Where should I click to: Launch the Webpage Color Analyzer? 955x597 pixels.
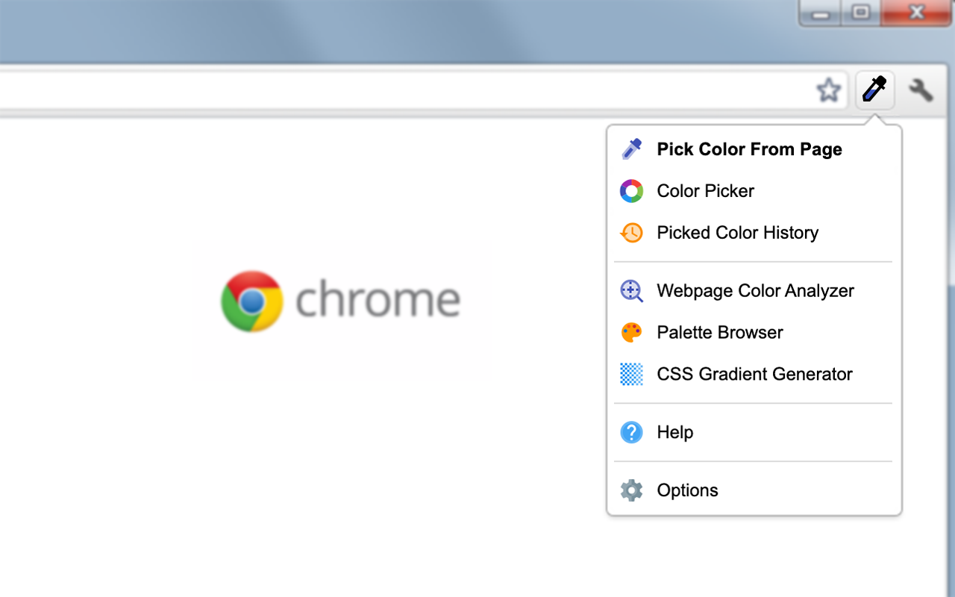[x=755, y=291]
